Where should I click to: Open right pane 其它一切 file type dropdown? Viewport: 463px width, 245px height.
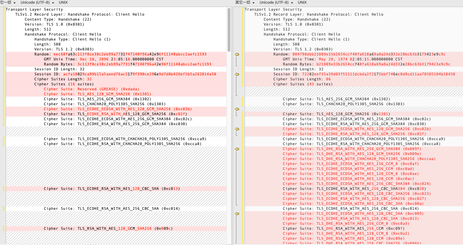(244, 2)
